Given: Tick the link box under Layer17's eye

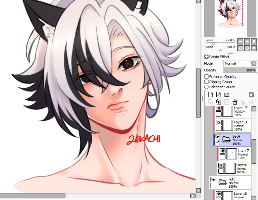Looking at the screenshot, I should pyautogui.click(x=219, y=114).
